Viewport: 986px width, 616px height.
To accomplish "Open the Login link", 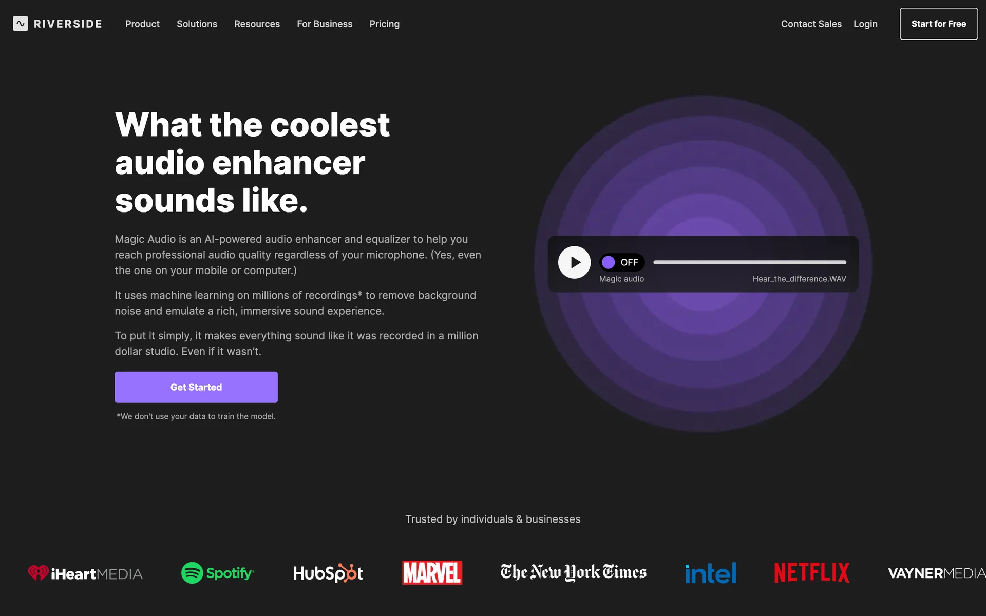I will click(x=865, y=24).
